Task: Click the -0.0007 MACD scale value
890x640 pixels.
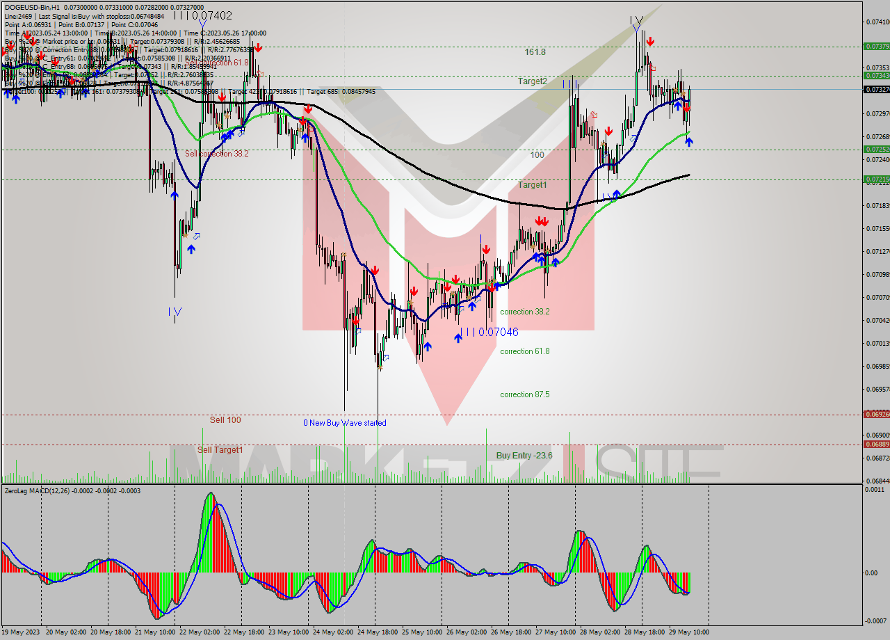Action: (x=875, y=621)
